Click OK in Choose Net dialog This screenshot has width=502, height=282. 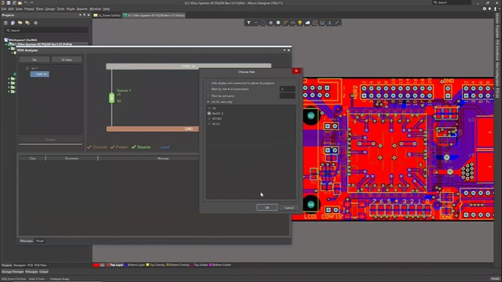click(x=267, y=208)
